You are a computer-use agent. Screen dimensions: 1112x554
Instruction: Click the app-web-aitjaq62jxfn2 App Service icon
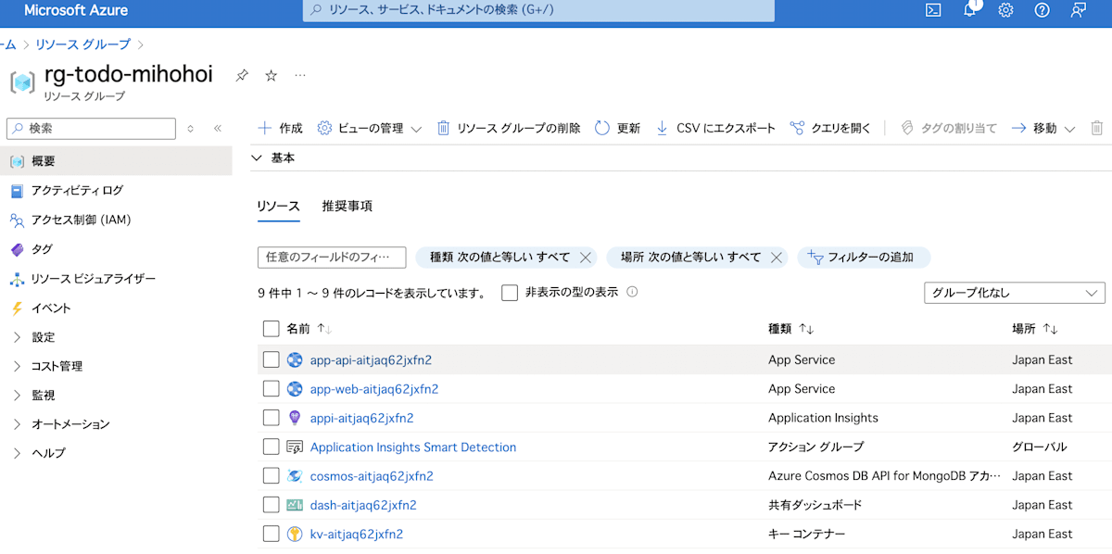[x=295, y=389]
